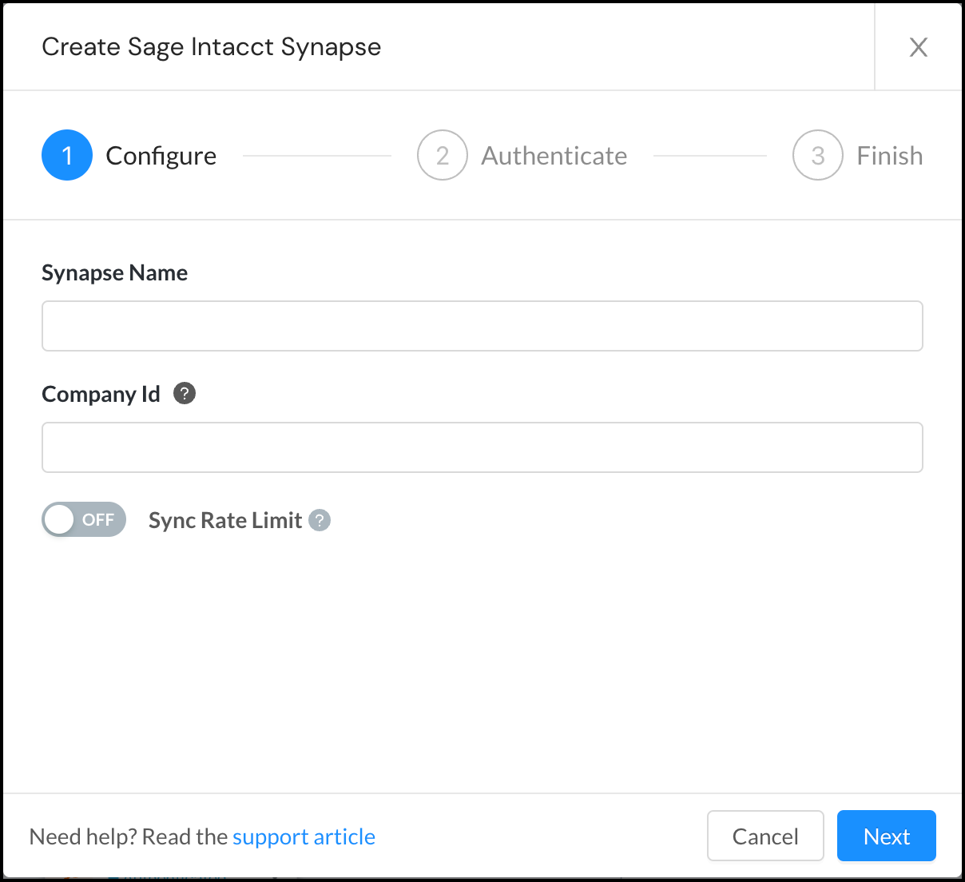
Task: Click the blue Next button
Action: pyautogui.click(x=887, y=836)
